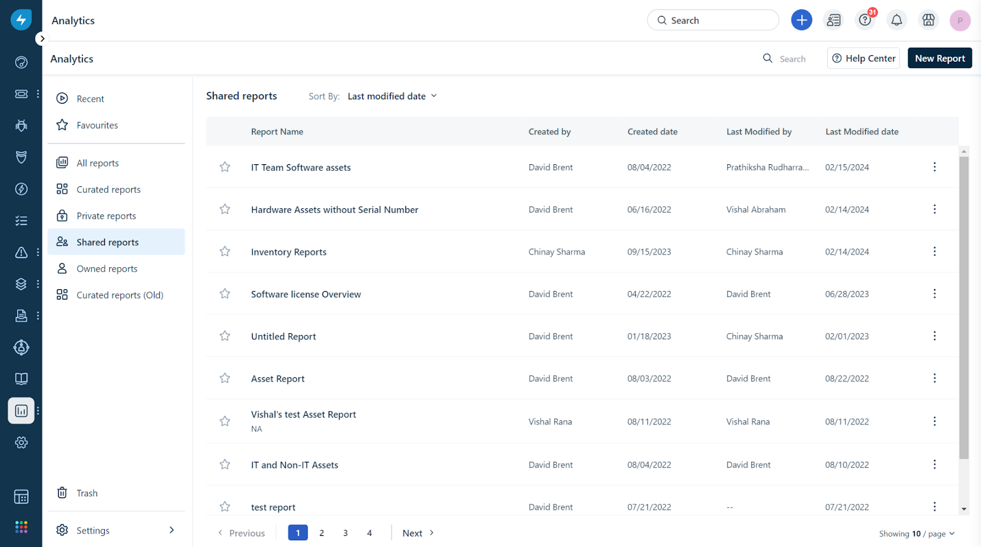Open the admin gear icon in left rail

click(21, 442)
